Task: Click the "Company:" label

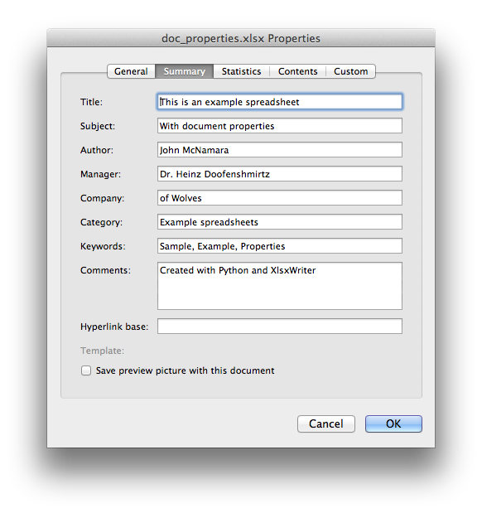Action: tap(103, 198)
